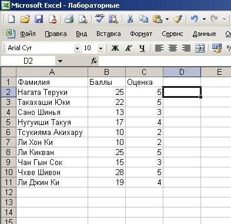
Task: Open the Research binoculars tool
Action: 113,19
